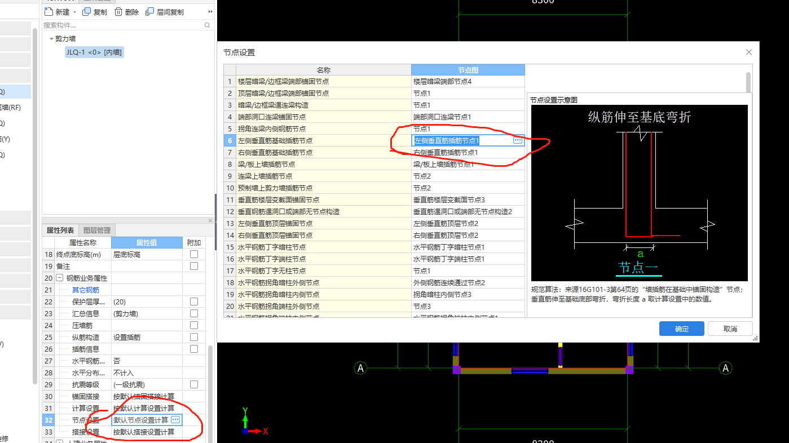Image resolution: width=789 pixels, height=443 pixels.
Task: Click the 属性值 column header
Action: pos(147,242)
